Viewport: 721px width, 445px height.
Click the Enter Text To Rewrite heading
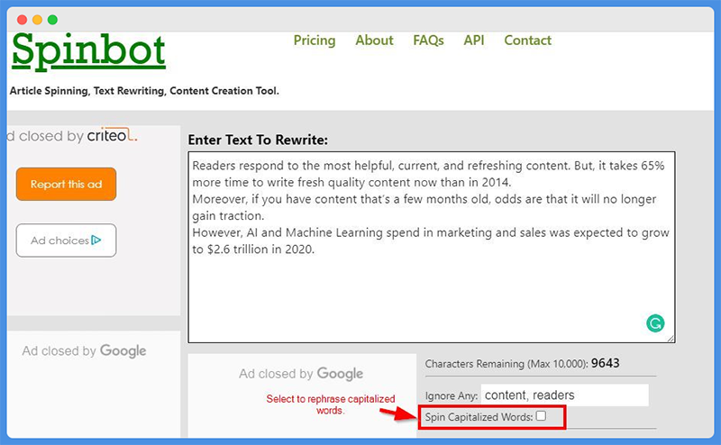(258, 140)
